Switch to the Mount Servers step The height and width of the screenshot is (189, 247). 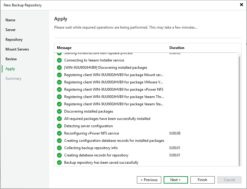pyautogui.click(x=17, y=49)
